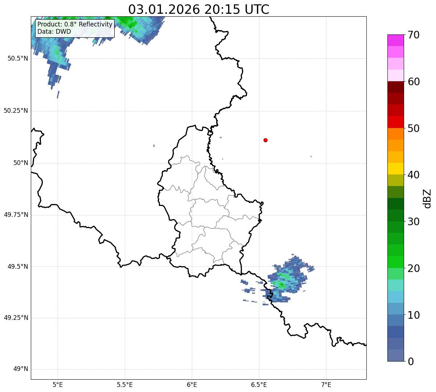Click the bright red colorbar segment
The width and height of the screenshot is (436, 392).
point(396,122)
